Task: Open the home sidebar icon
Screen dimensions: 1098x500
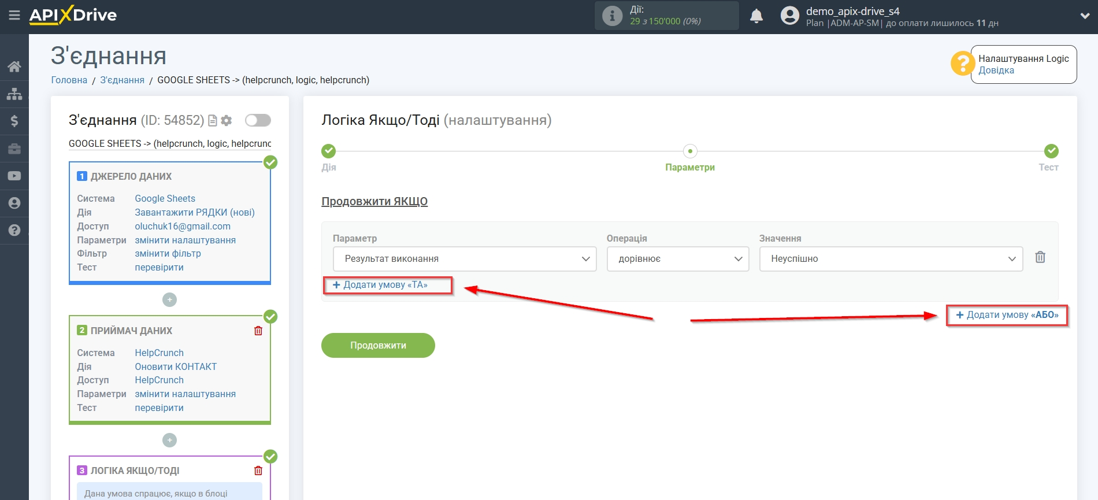Action: (x=14, y=66)
